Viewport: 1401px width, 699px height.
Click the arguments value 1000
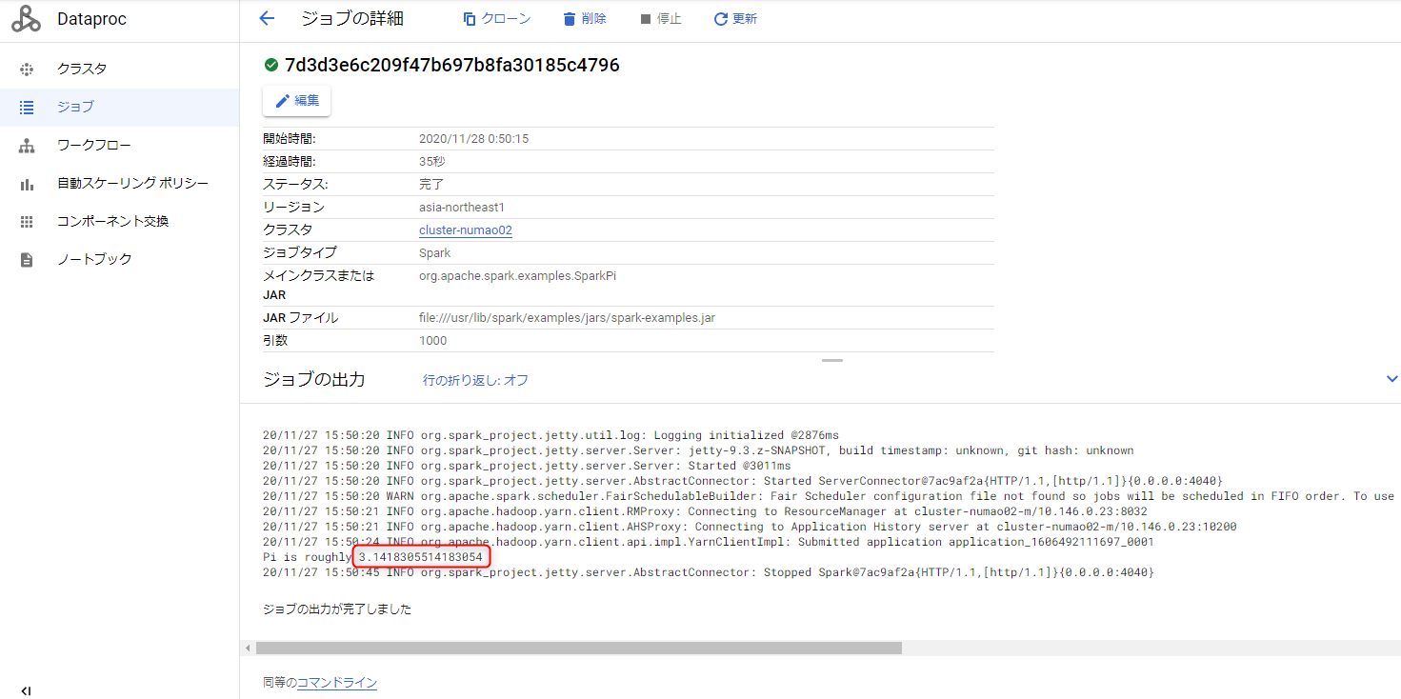coord(432,341)
